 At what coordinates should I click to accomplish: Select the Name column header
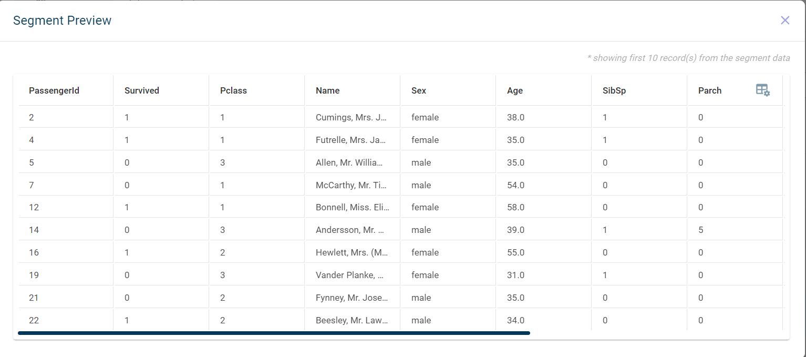(327, 90)
